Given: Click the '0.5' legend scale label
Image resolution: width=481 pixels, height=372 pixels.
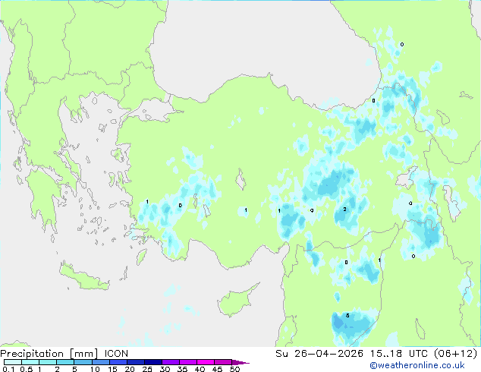Looking at the screenshot, I should point(26,369).
